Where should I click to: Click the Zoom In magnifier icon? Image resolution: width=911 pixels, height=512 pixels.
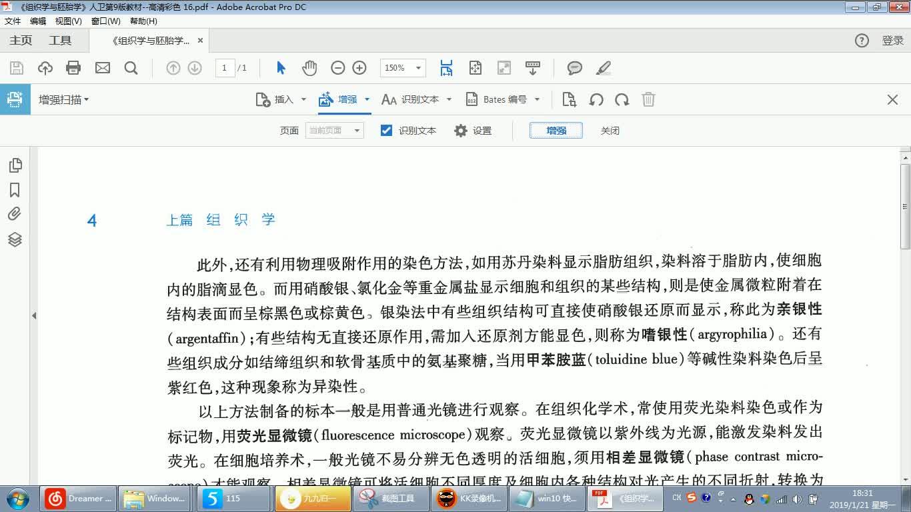point(359,67)
